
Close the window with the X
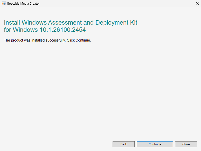tap(197, 3)
